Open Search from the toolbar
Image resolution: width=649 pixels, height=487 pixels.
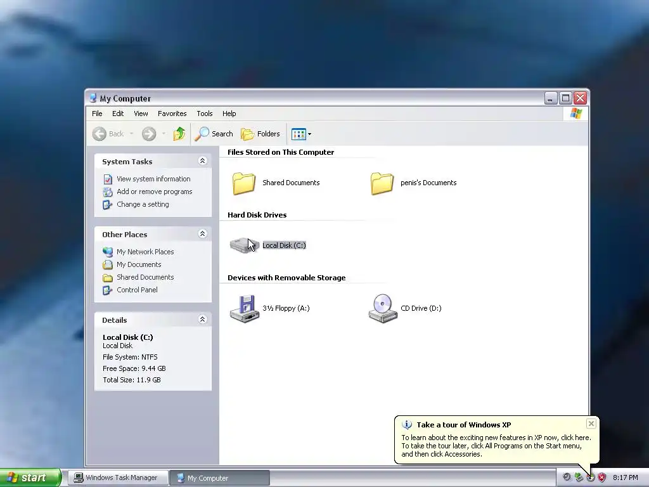coord(214,134)
